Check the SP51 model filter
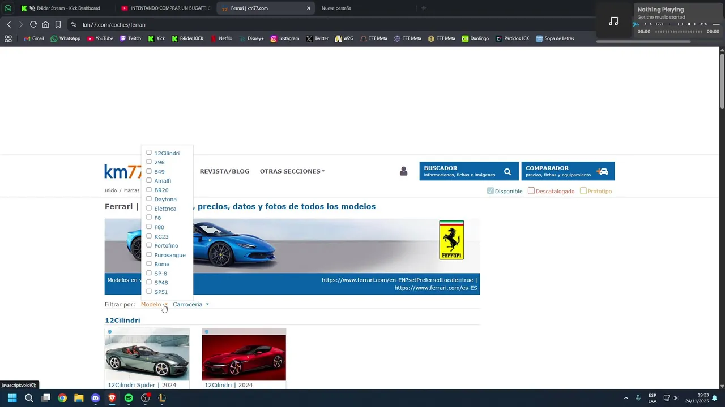This screenshot has width=725, height=407. (x=149, y=291)
